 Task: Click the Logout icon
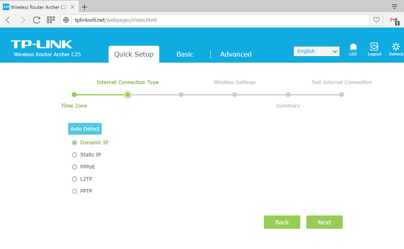[374, 48]
